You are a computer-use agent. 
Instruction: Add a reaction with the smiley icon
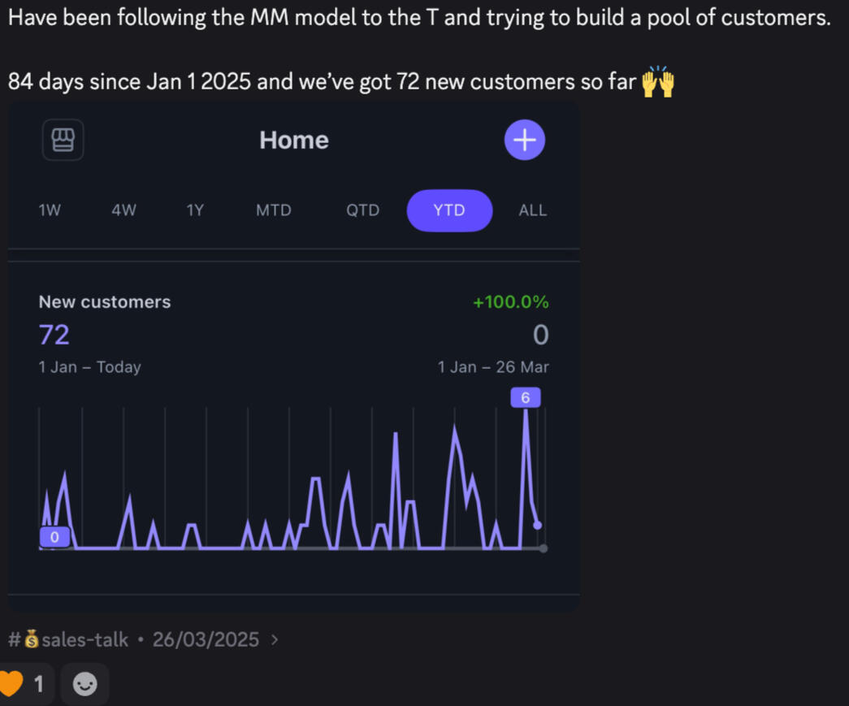coord(84,684)
